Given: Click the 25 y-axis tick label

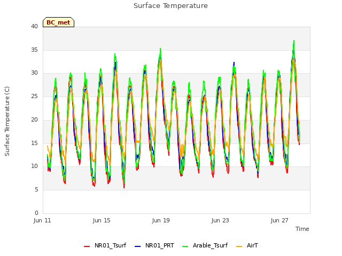Looking at the screenshot, I should (x=34, y=96).
